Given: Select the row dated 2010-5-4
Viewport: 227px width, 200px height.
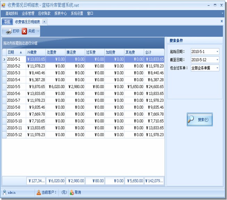Looking at the screenshot, I should point(83,80).
